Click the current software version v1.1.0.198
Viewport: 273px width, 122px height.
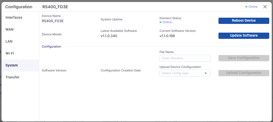[x=167, y=36]
